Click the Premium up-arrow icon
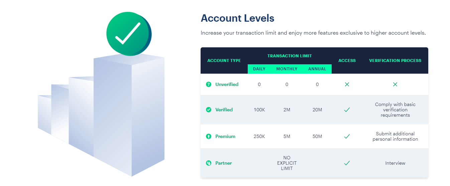Viewport: 450px width, 186px height. (x=209, y=136)
